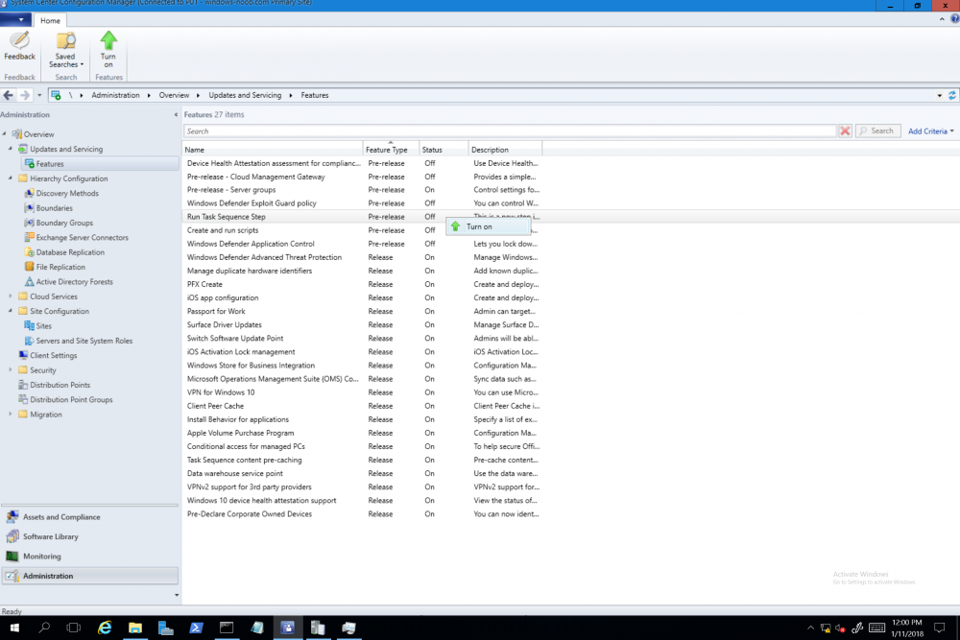
Task: Open taskbar search magnifier
Action: pos(44,628)
